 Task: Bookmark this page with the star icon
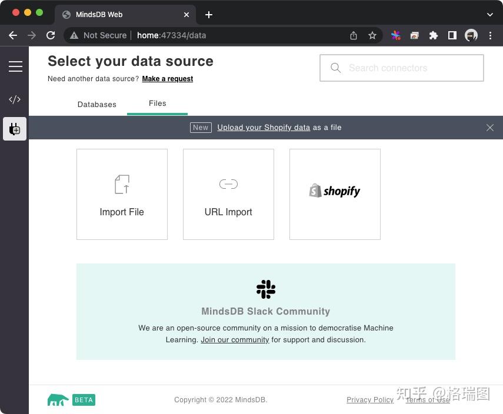pyautogui.click(x=372, y=35)
